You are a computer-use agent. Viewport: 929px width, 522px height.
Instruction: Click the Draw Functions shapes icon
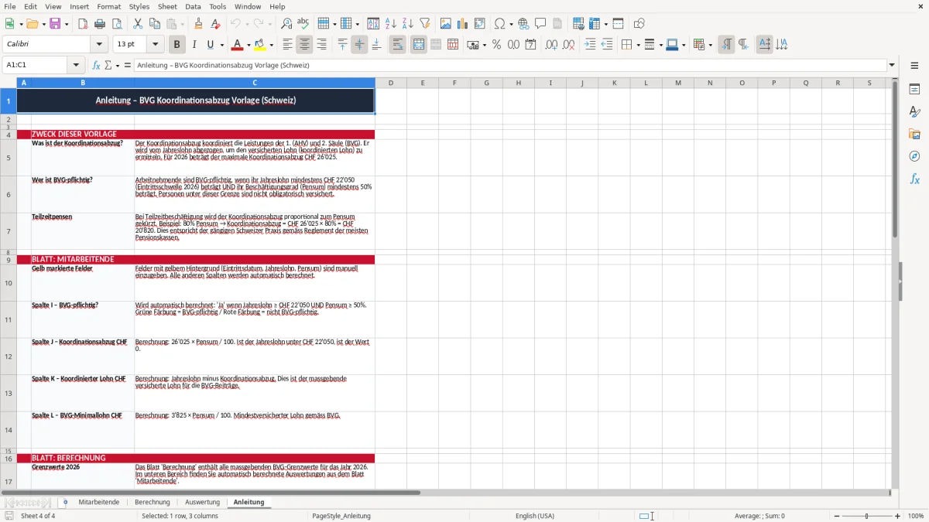pyautogui.click(x=639, y=24)
